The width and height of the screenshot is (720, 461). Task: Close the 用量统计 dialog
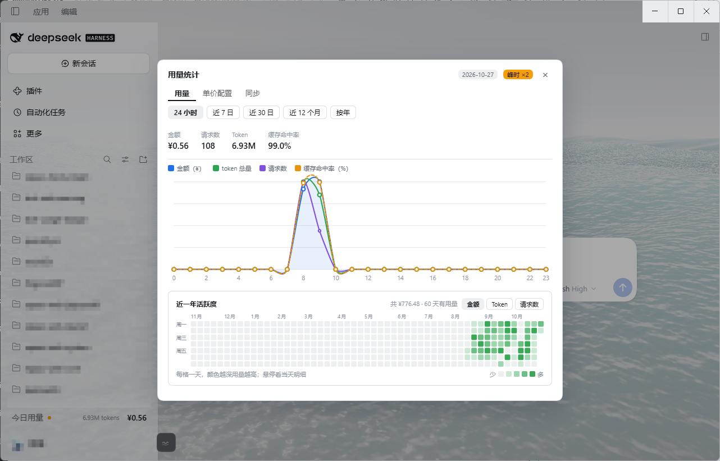coord(545,75)
